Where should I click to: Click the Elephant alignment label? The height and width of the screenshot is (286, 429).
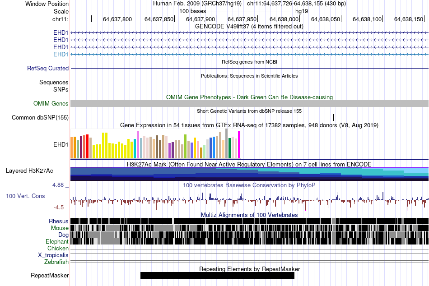(57, 242)
